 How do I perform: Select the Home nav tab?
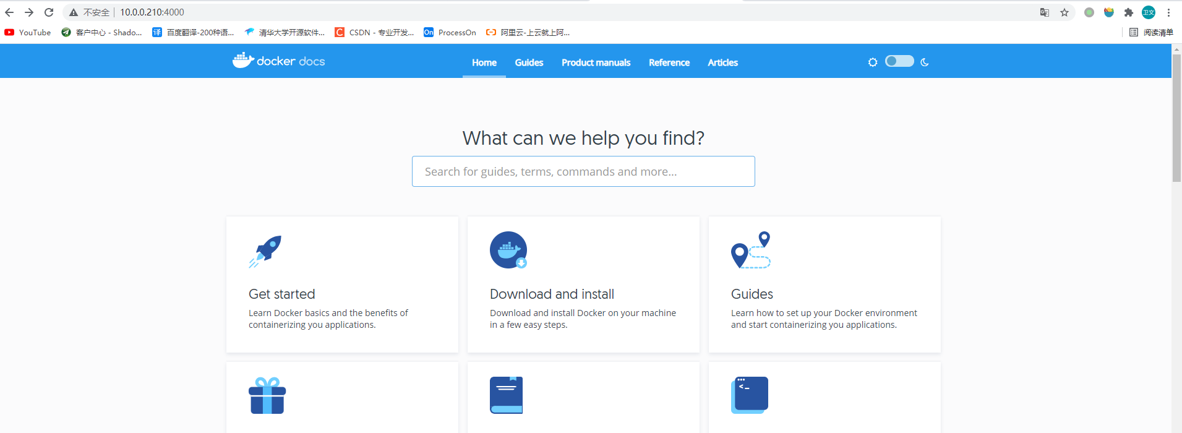point(484,62)
